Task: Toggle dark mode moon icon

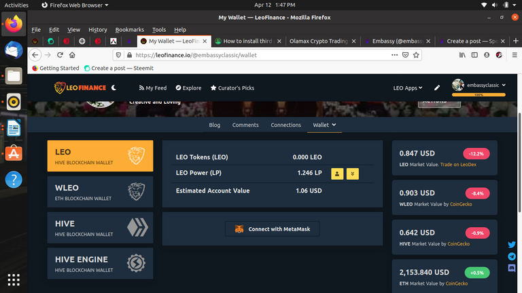Action: (x=114, y=87)
